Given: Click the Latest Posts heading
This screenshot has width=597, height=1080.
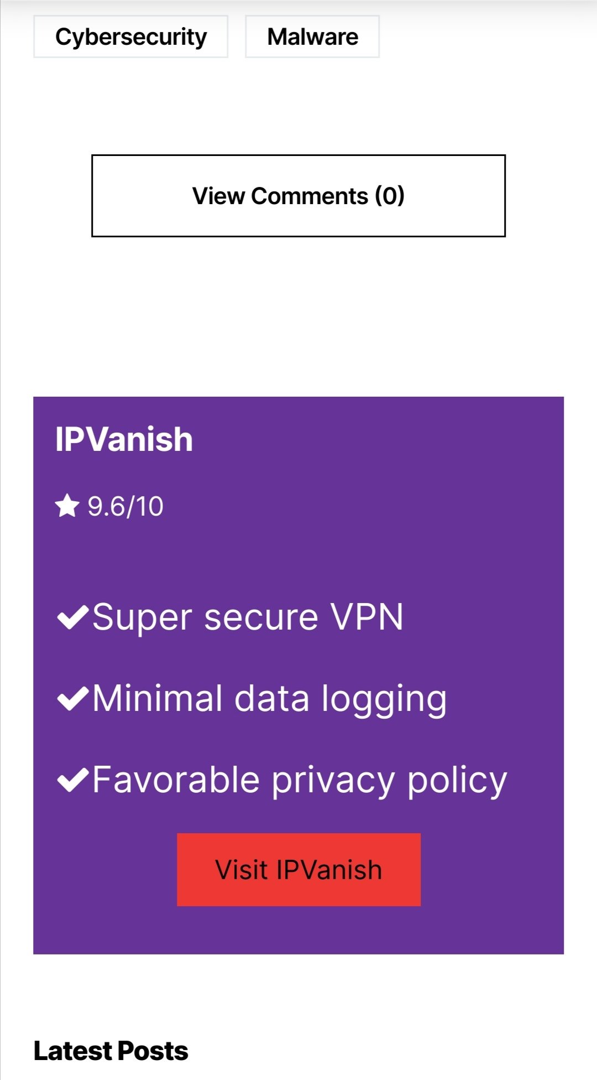Looking at the screenshot, I should [111, 1050].
